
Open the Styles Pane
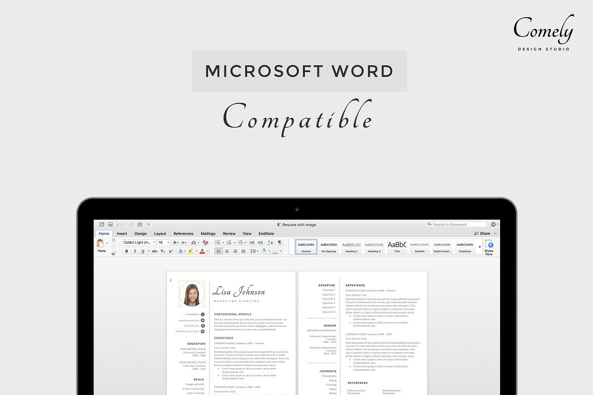pos(489,246)
